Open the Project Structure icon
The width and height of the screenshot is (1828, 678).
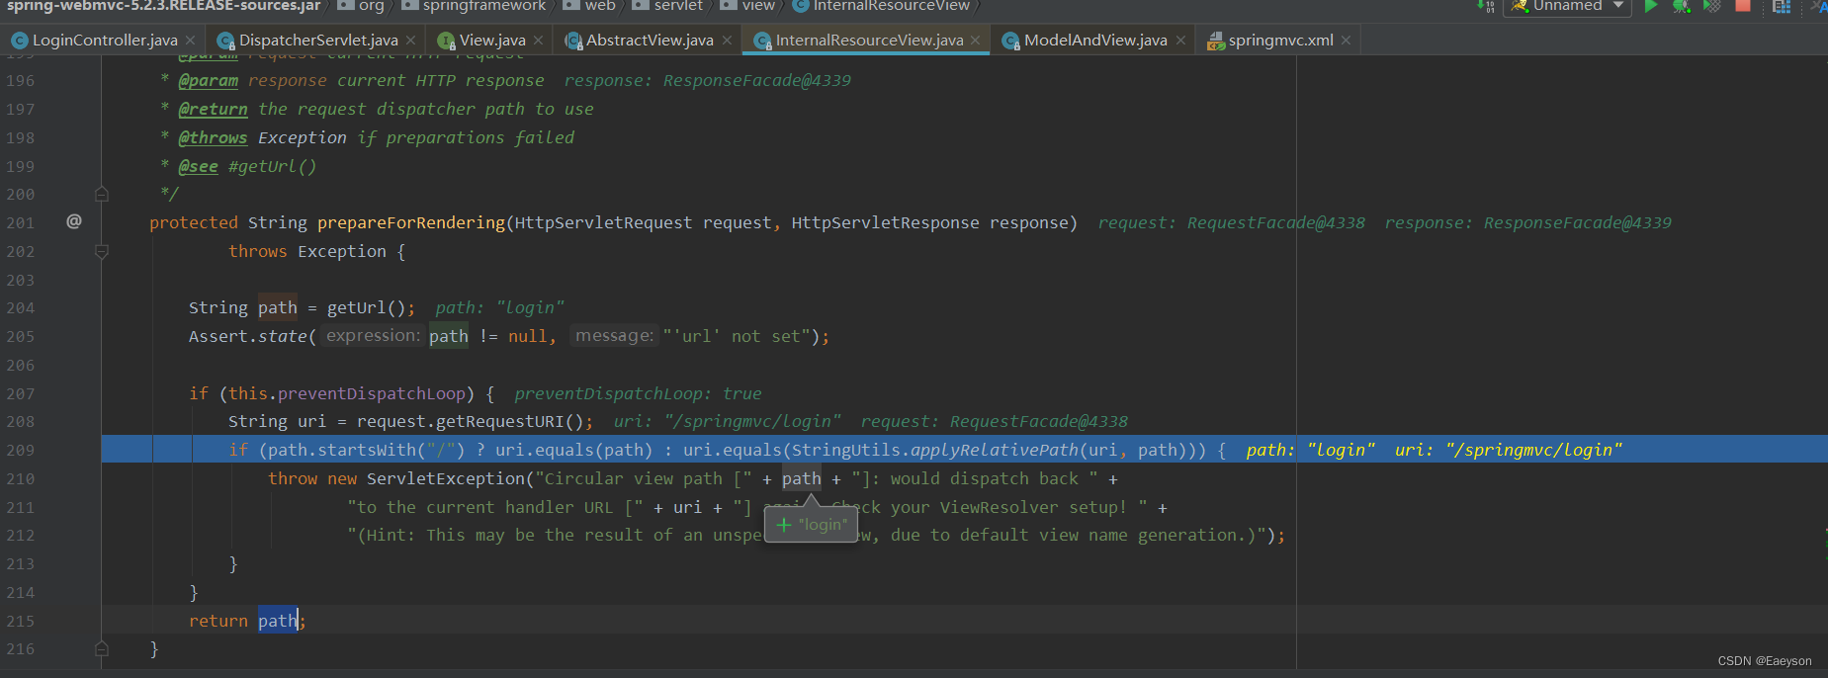1782,6
